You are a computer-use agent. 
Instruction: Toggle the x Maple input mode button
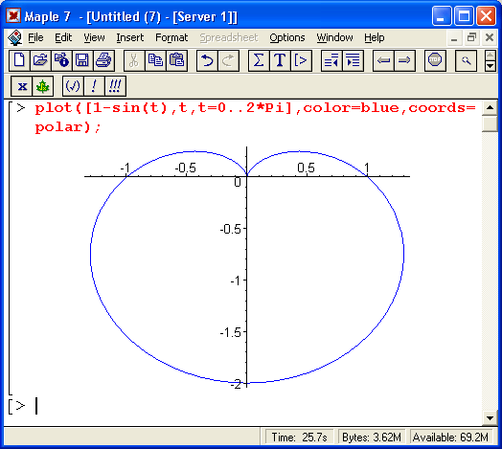[x=22, y=86]
